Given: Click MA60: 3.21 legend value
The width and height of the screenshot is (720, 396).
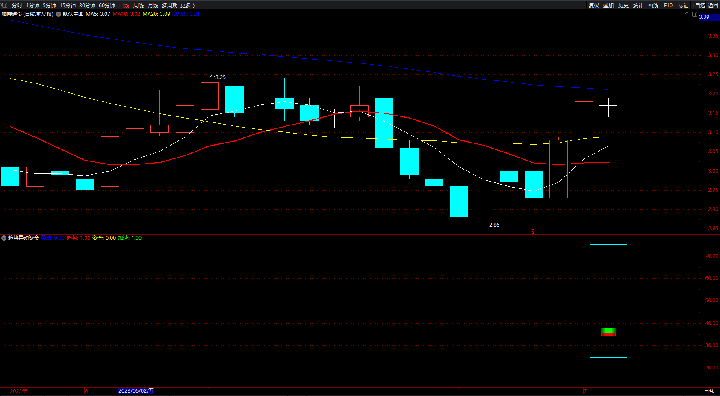Looking at the screenshot, I should [x=186, y=14].
